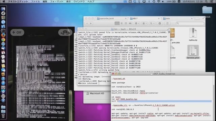Image resolution: width=216 pixels, height=121 pixels.
Task: Open the Trash in the Dock
Action: [x=3, y=115]
